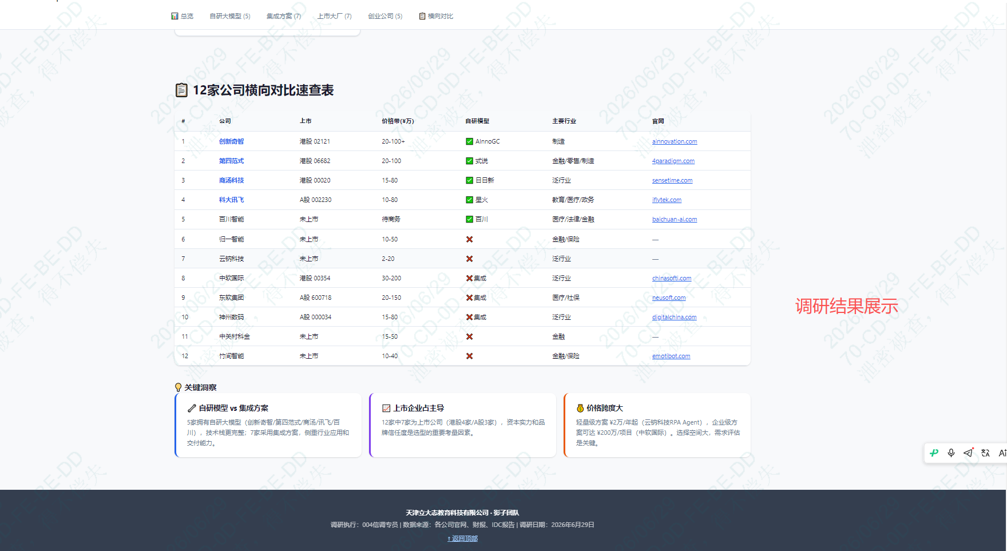
Task: Open the emotibot.com link
Action: pos(671,356)
